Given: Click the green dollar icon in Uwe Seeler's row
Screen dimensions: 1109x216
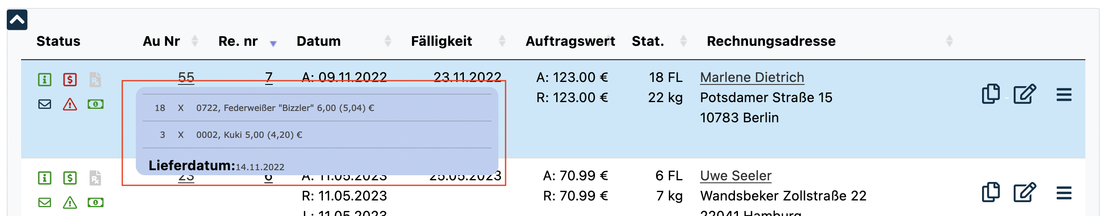Looking at the screenshot, I should [x=70, y=178].
